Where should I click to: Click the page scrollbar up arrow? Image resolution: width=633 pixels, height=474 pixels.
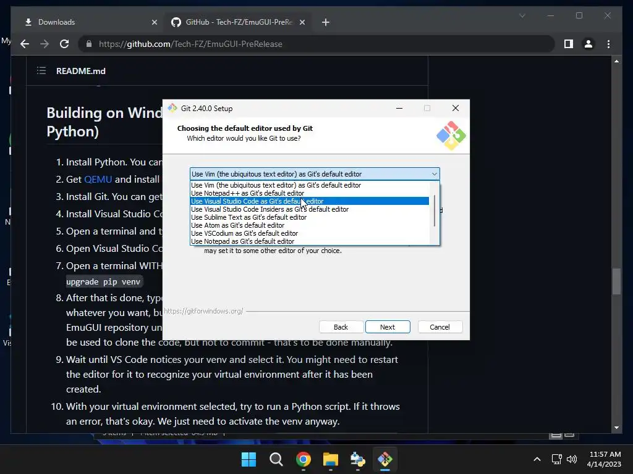point(616,61)
